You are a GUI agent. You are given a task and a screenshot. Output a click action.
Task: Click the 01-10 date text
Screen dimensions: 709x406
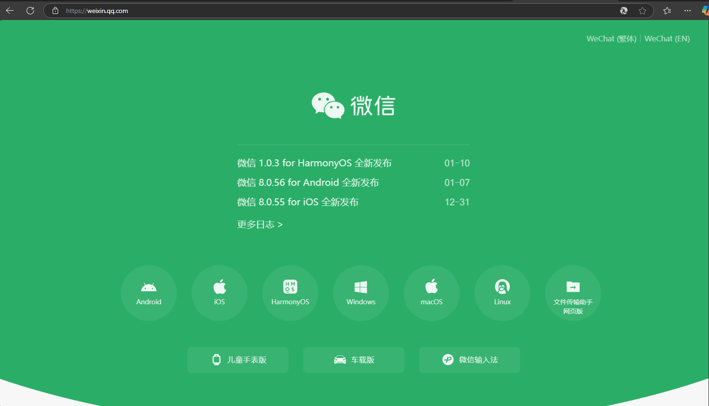click(x=457, y=163)
